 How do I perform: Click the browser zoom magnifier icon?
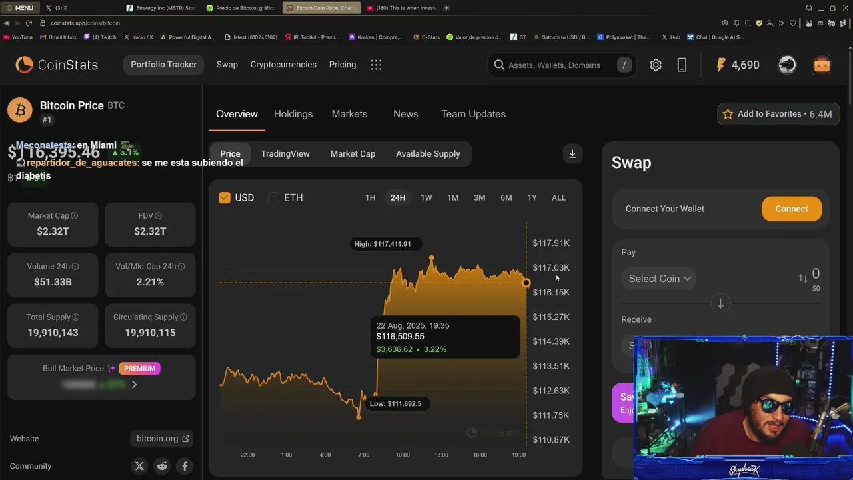726,23
